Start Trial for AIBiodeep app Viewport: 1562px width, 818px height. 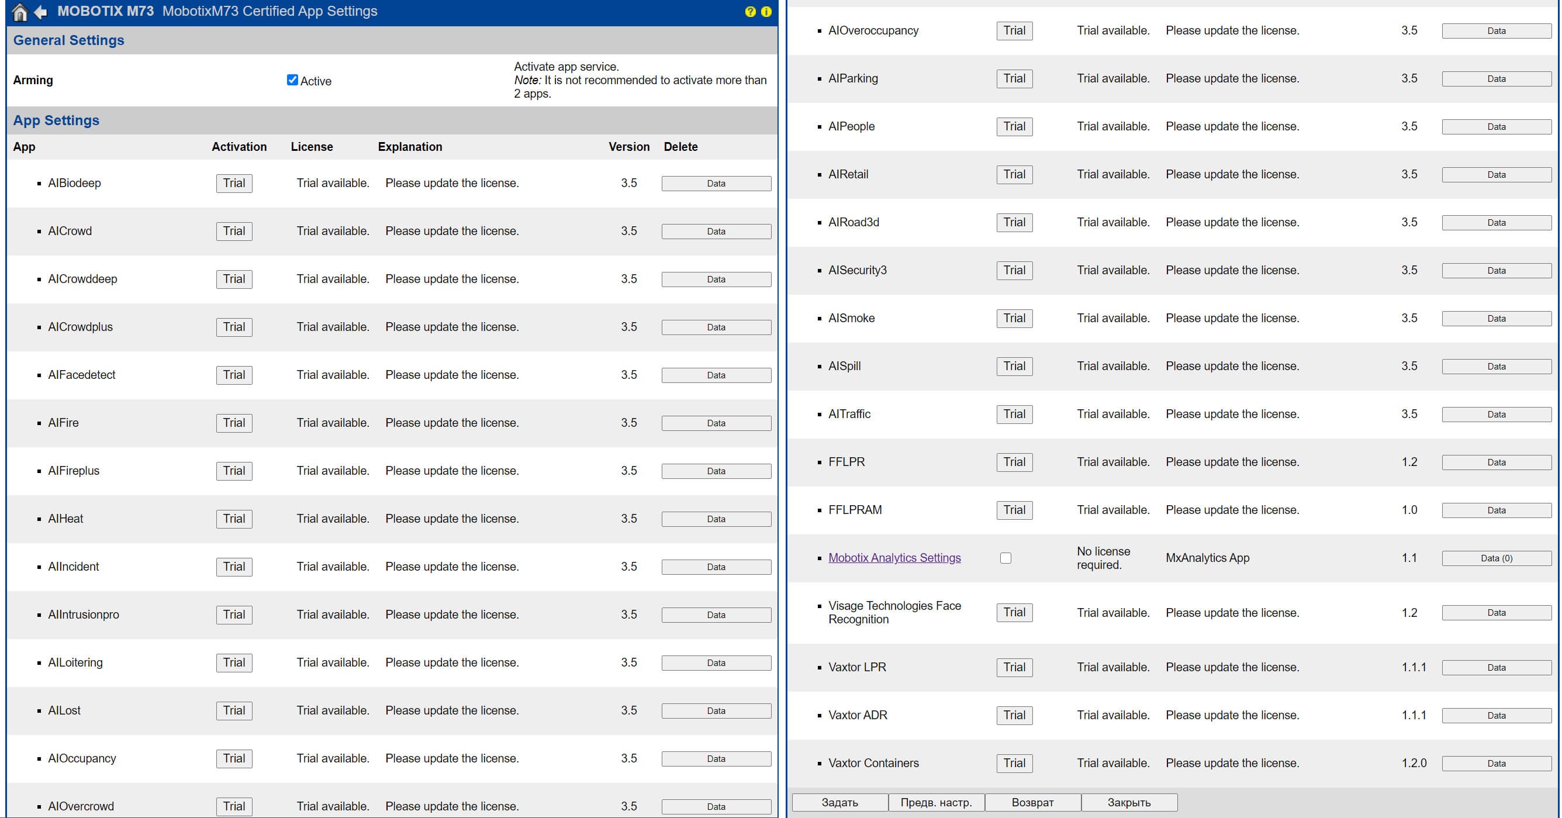click(x=234, y=183)
